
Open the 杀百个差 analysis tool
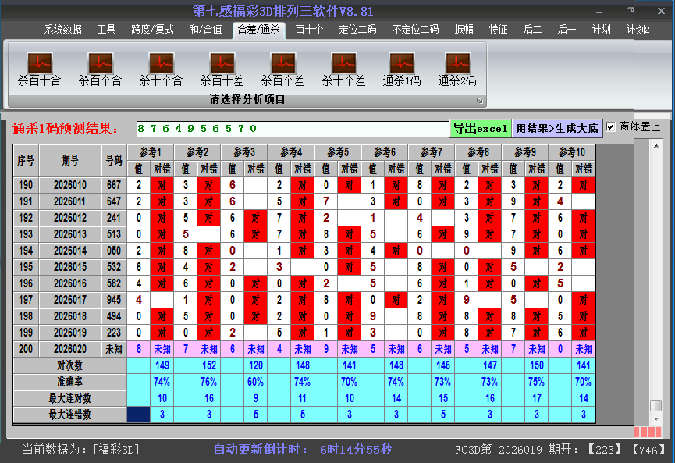pos(282,66)
